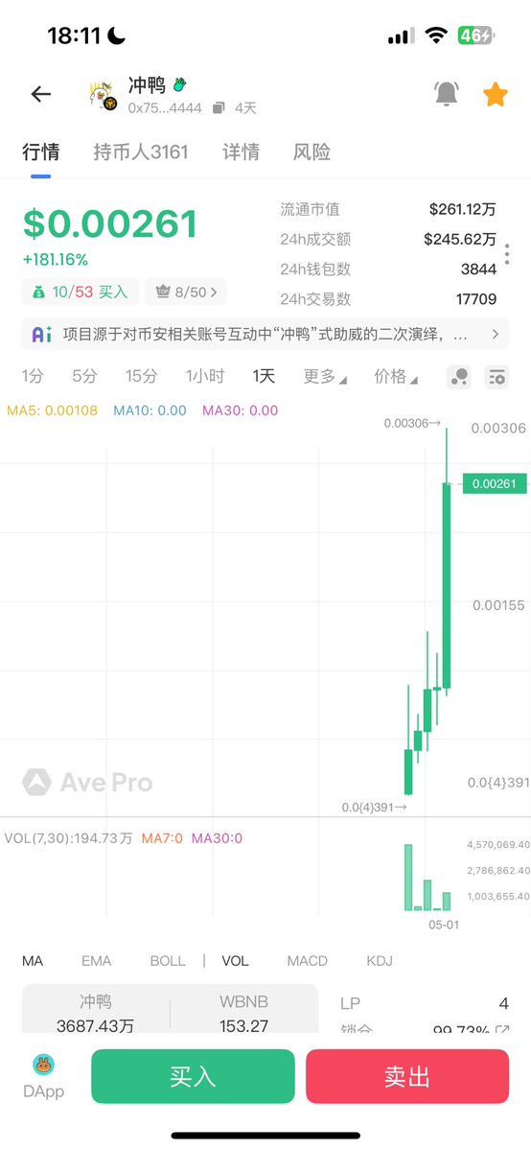
Task: Select the 5分 timeframe
Action: point(84,376)
